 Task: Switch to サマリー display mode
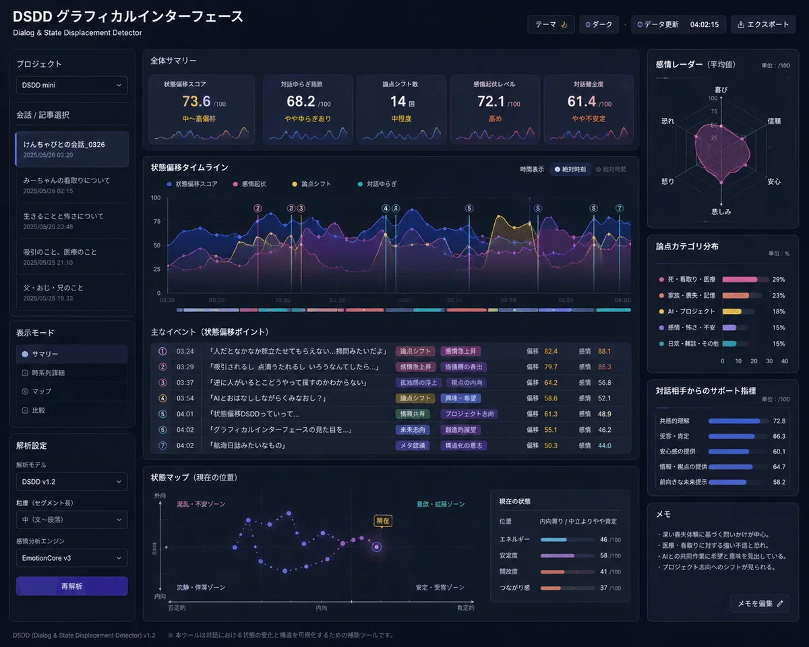pos(71,354)
